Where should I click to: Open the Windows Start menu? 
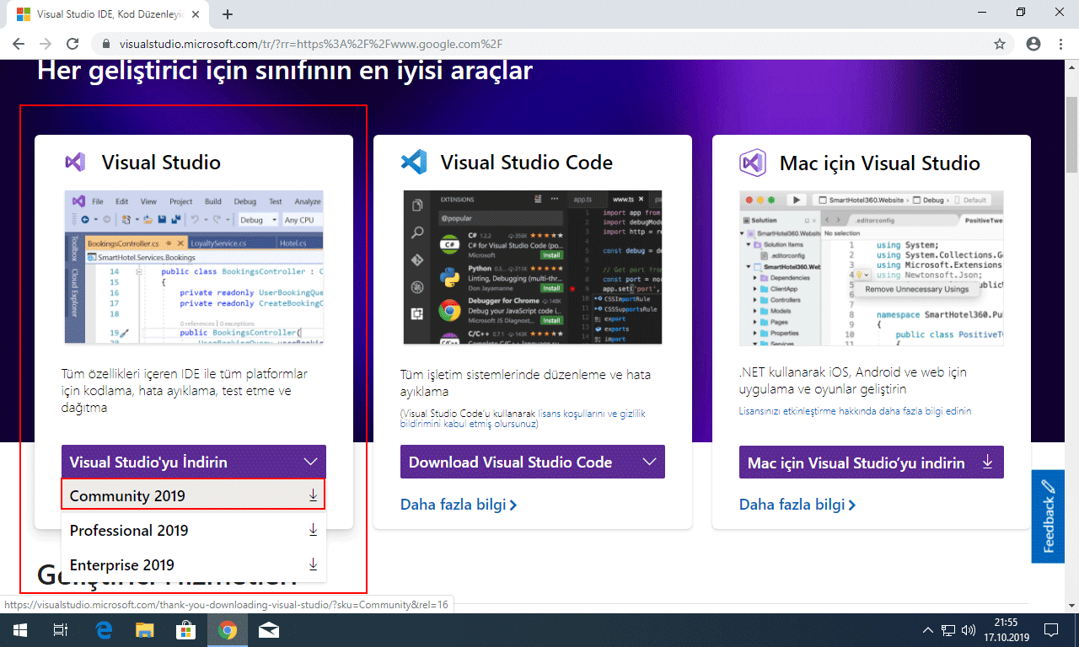click(19, 630)
